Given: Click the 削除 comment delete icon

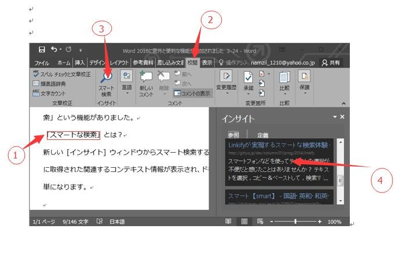Looking at the screenshot, I should click(x=163, y=76).
